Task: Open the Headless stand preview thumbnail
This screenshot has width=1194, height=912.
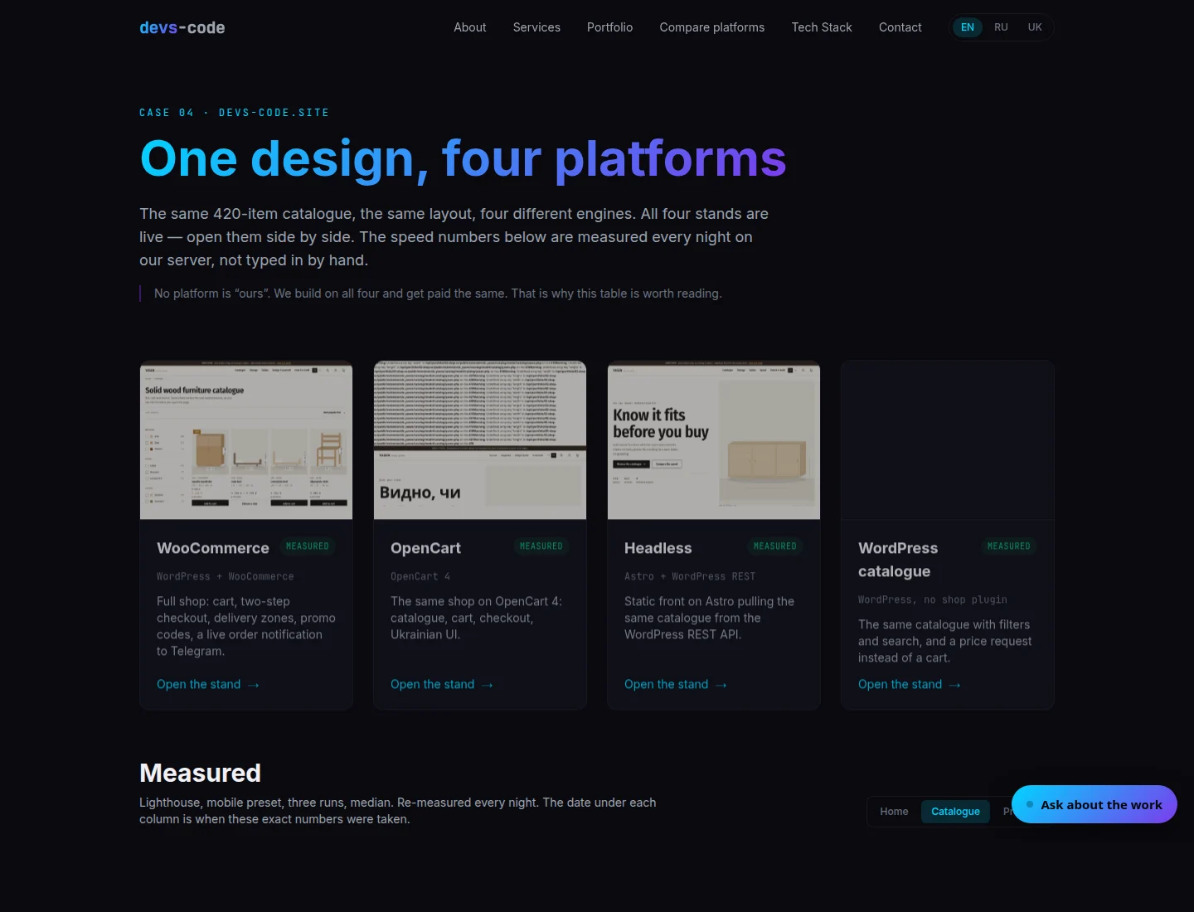Action: click(x=714, y=440)
